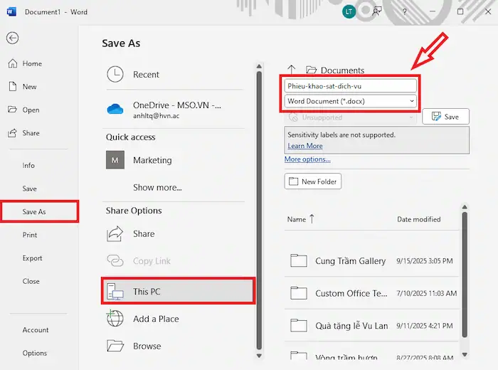Click the Save button

(445, 117)
